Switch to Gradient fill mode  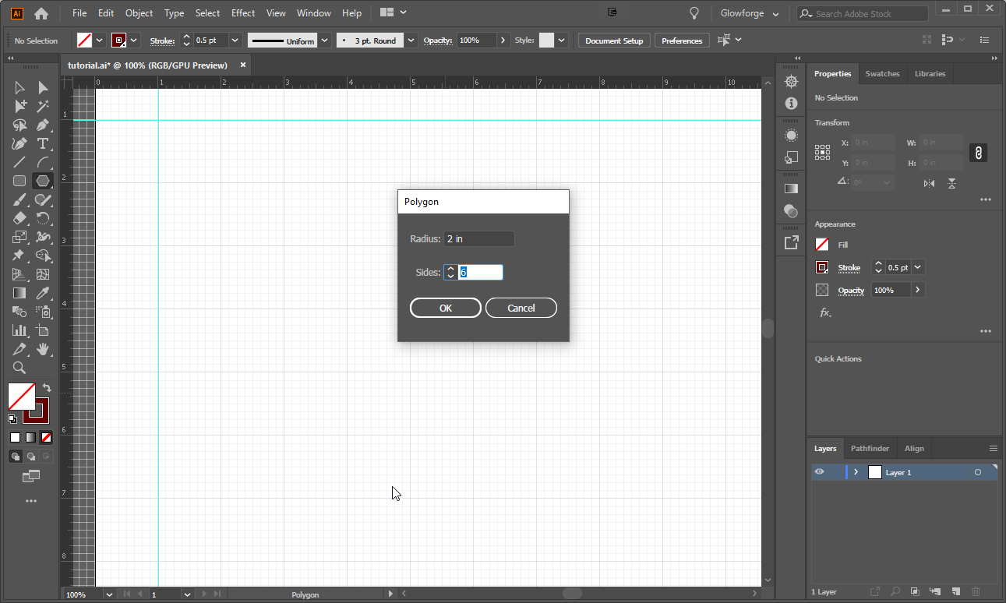click(30, 437)
